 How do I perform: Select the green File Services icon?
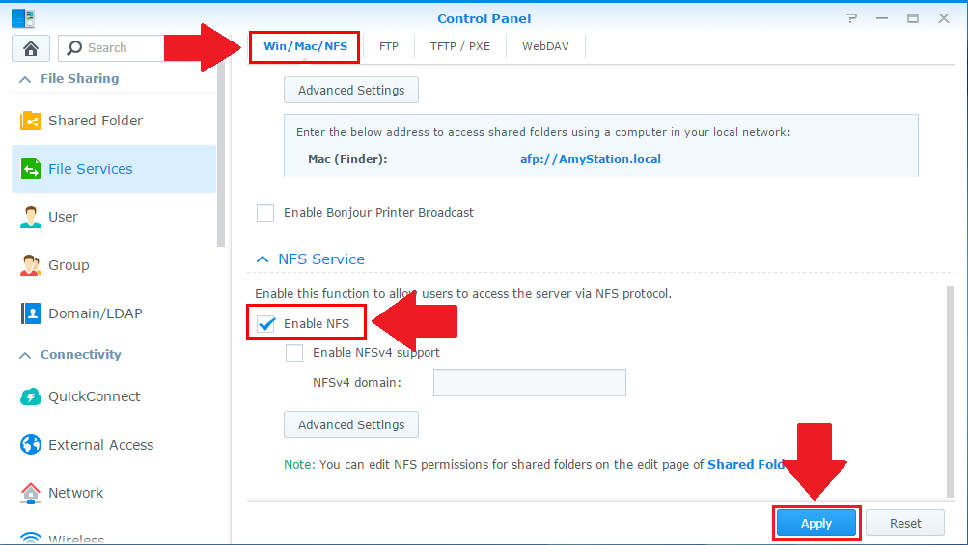(30, 169)
